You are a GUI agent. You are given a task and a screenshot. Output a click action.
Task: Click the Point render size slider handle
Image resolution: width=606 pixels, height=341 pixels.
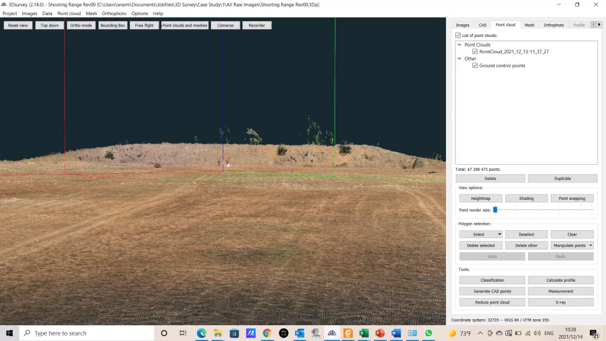coord(495,210)
